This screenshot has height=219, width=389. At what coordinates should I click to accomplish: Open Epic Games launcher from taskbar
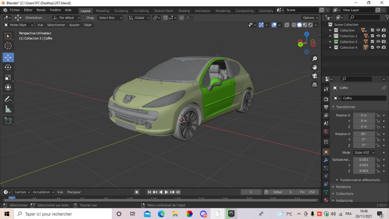[x=231, y=214]
